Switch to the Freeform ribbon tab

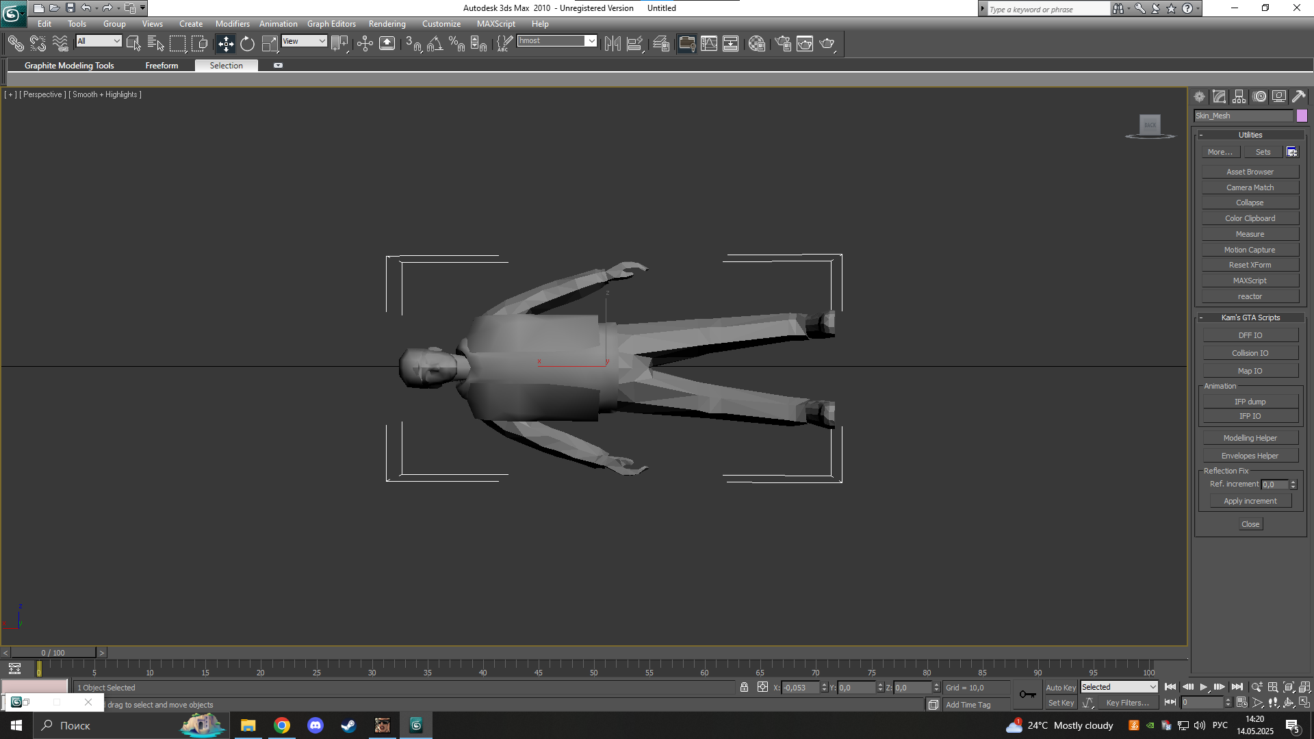point(162,66)
